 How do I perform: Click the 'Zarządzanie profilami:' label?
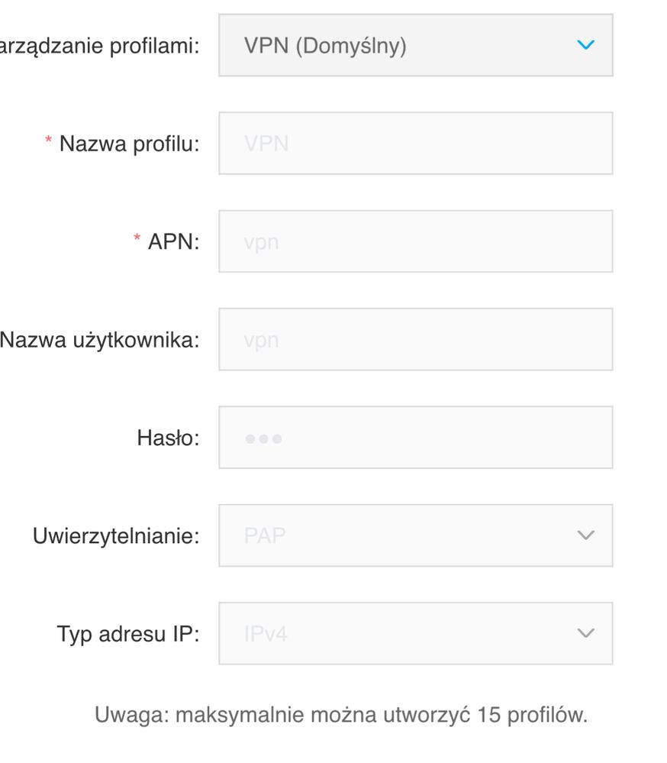tap(99, 46)
